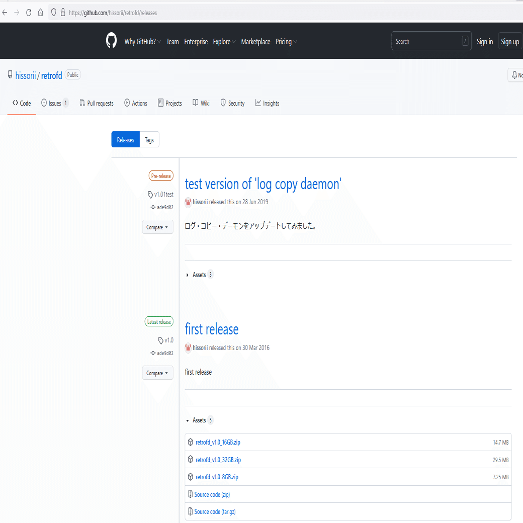Open the Issues tab
Image resolution: width=523 pixels, height=523 pixels.
click(55, 104)
